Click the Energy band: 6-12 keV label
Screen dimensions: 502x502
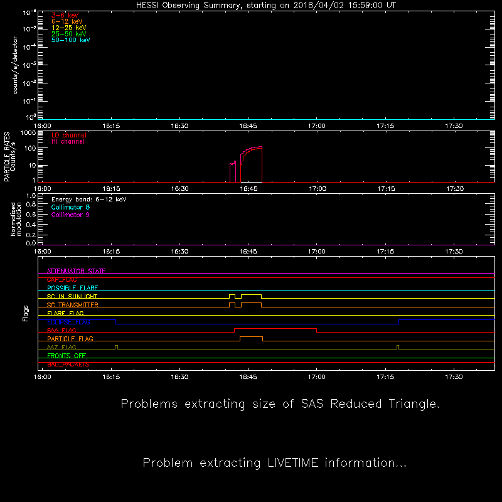coord(89,200)
